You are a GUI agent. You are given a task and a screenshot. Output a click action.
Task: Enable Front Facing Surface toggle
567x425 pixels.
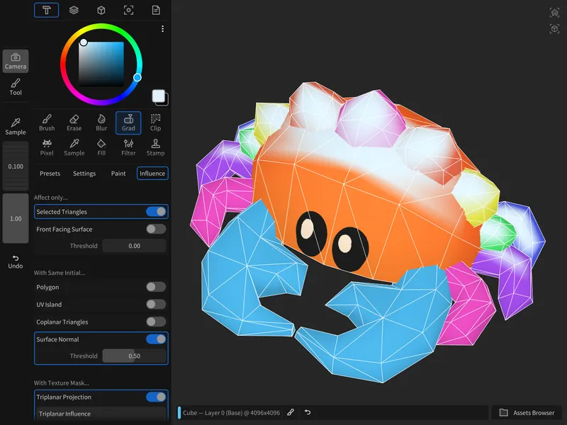coord(156,229)
